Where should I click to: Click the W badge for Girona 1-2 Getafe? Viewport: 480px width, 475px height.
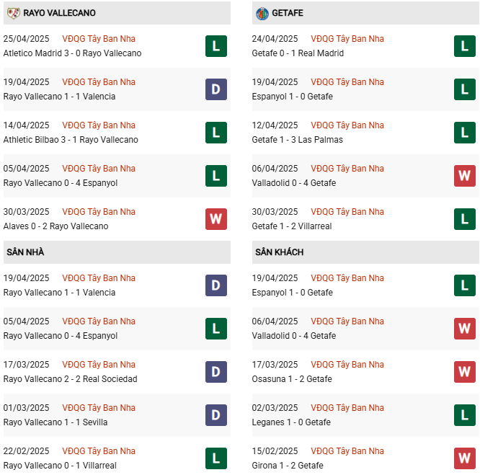pos(465,458)
